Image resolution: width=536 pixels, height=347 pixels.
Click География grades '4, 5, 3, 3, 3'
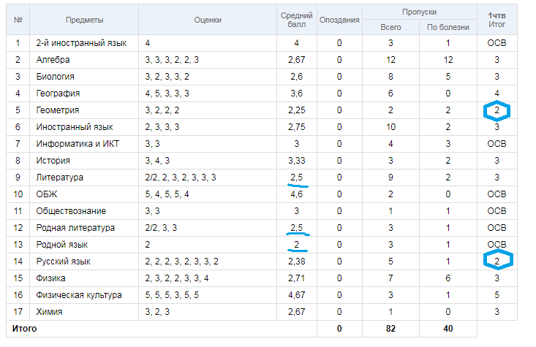[167, 94]
